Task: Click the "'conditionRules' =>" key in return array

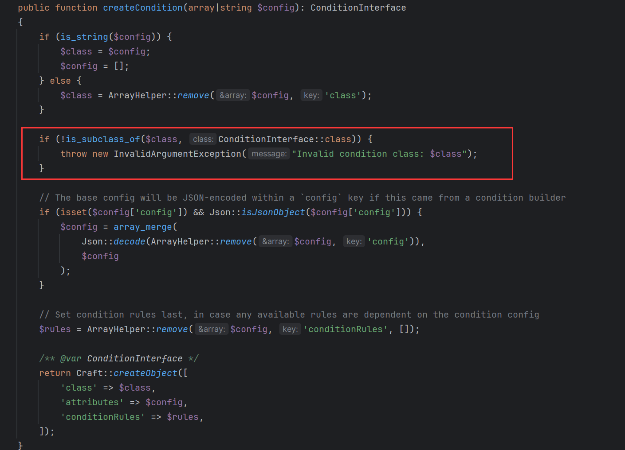Action: click(111, 417)
